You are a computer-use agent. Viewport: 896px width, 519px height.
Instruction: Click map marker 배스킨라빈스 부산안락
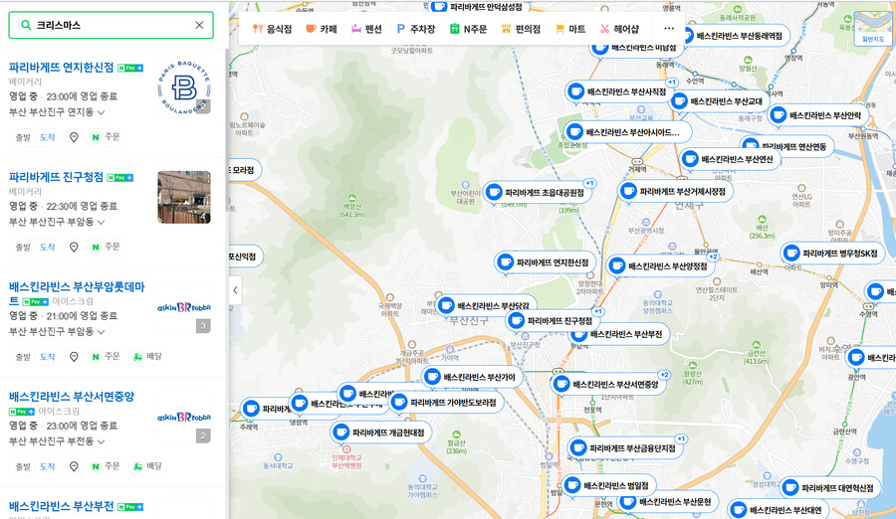817,115
